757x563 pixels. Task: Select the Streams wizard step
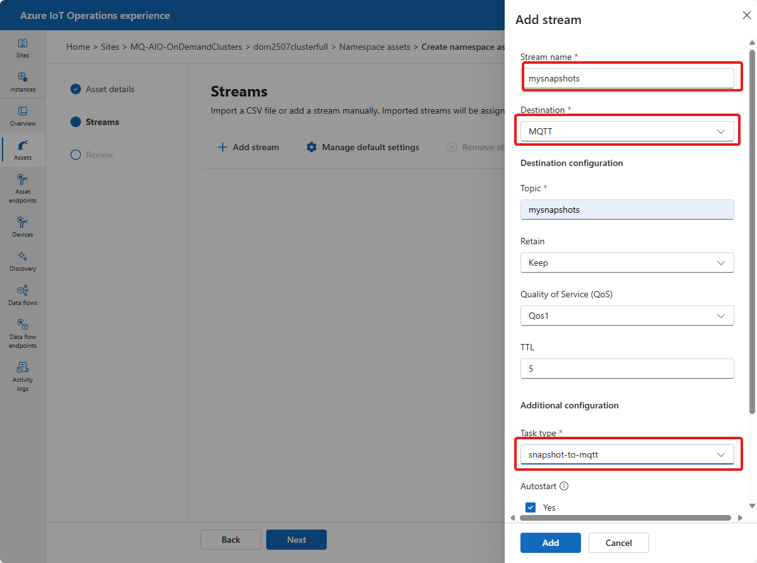(95, 122)
